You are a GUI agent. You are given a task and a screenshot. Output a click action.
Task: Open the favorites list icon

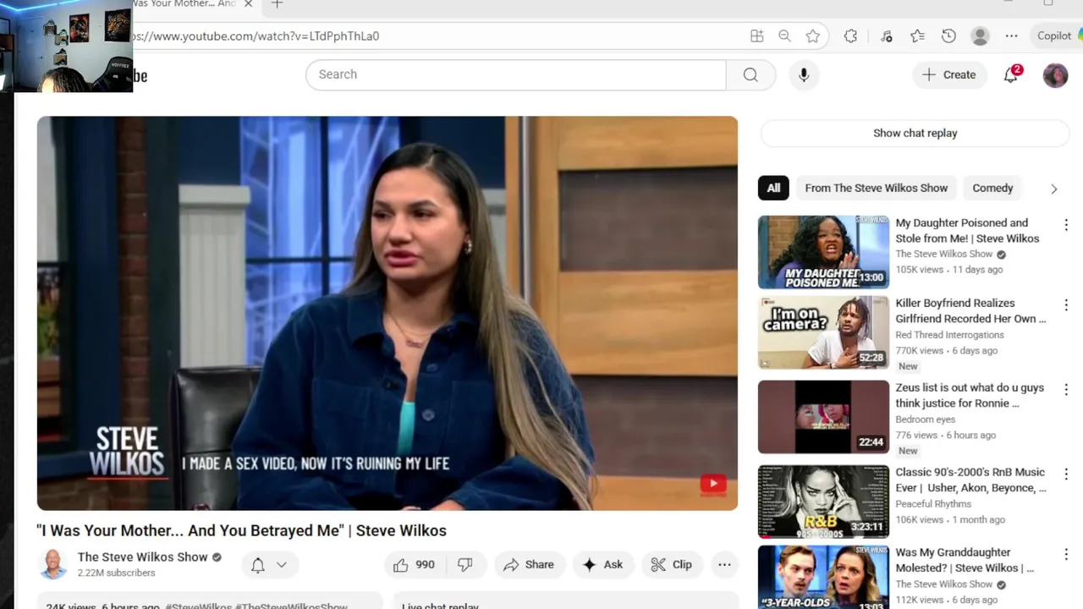pos(917,36)
